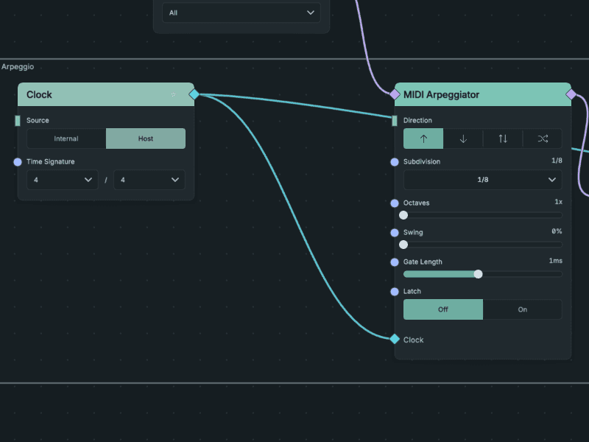
Task: Click the MIDI Arpeggiator purple output port
Action: (x=571, y=94)
